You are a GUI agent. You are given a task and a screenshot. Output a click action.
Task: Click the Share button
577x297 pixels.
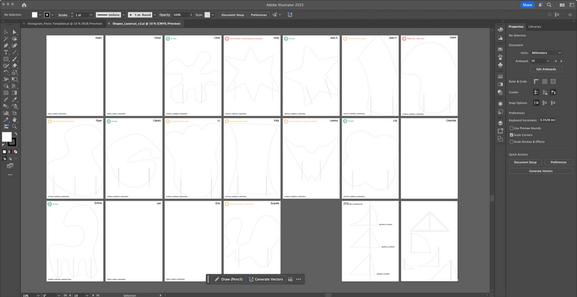pyautogui.click(x=527, y=5)
